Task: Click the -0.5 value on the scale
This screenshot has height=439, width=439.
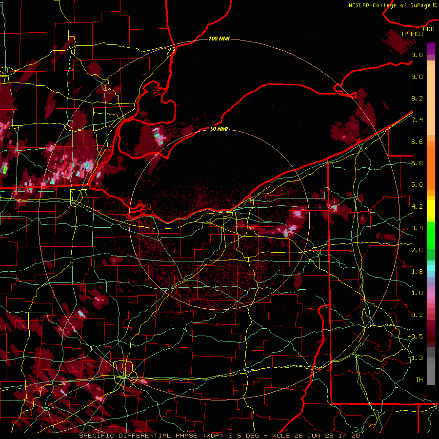Action: pyautogui.click(x=415, y=337)
